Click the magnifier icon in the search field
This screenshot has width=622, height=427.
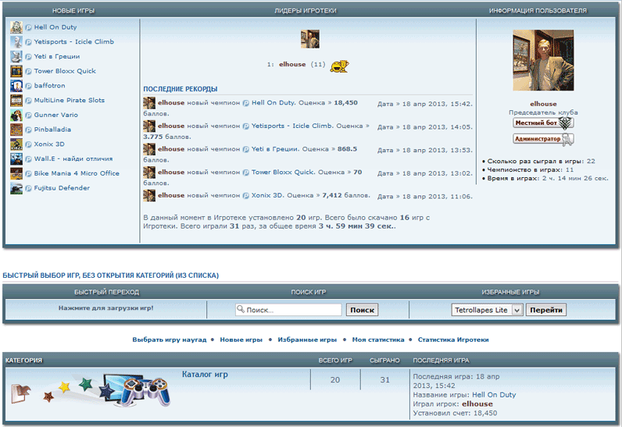(241, 310)
